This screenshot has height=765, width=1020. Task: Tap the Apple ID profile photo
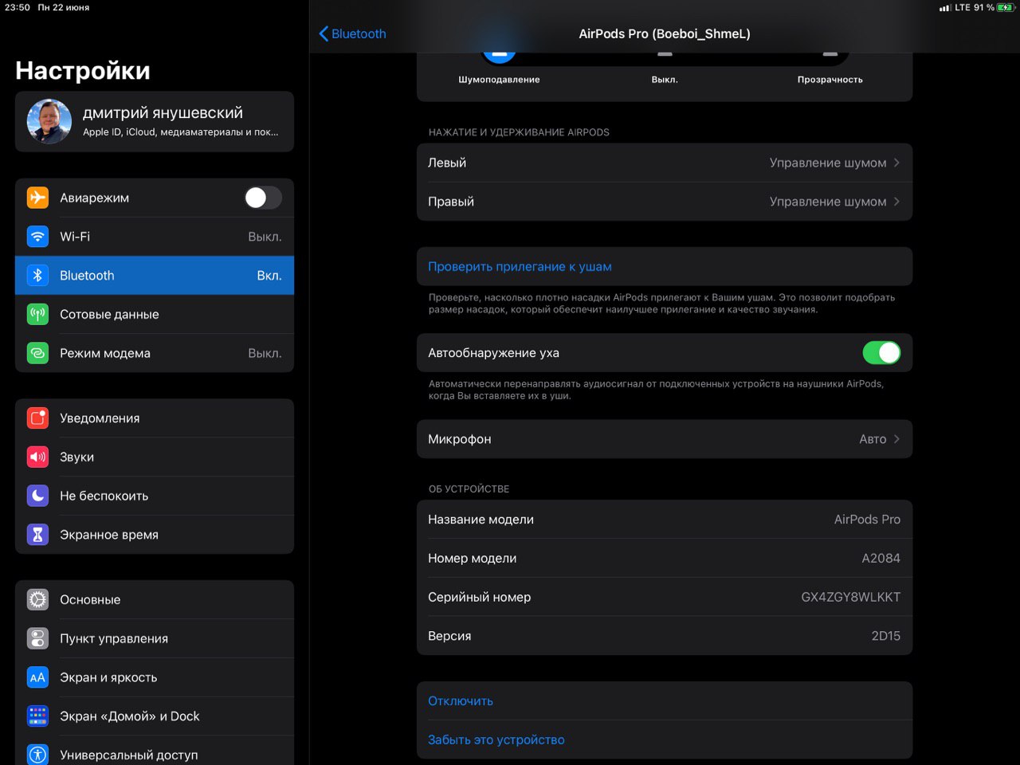point(49,121)
